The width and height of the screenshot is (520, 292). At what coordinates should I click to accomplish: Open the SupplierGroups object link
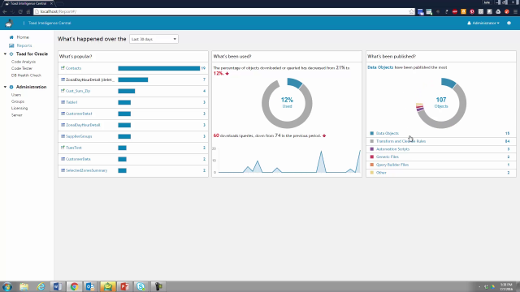pyautogui.click(x=79, y=136)
